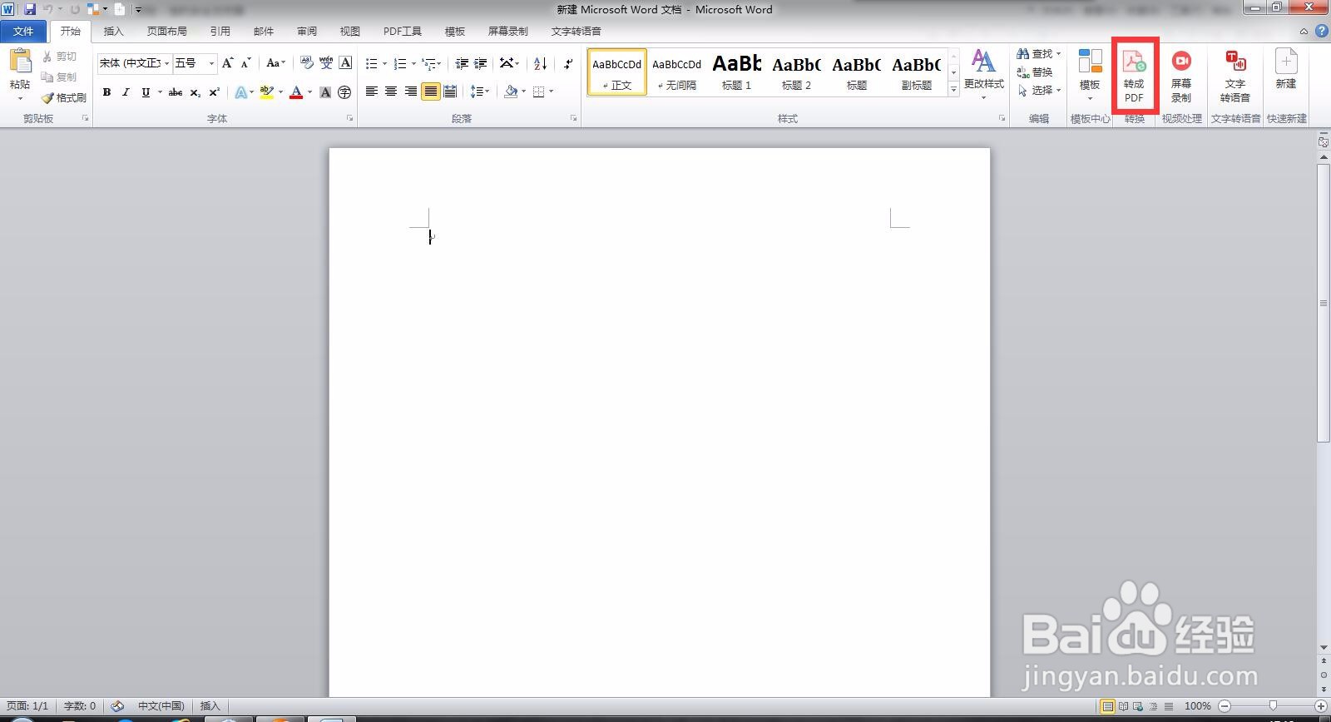Click the Paste clipboard icon
Screen dimensions: 1331x722
click(20, 62)
